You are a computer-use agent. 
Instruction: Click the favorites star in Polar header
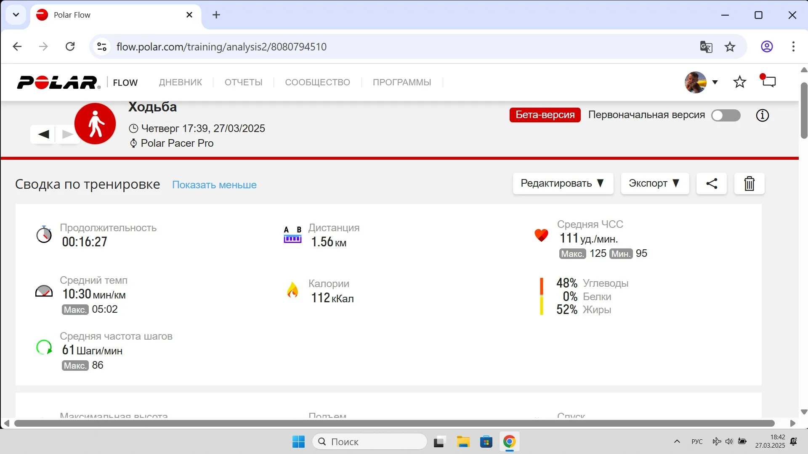739,82
